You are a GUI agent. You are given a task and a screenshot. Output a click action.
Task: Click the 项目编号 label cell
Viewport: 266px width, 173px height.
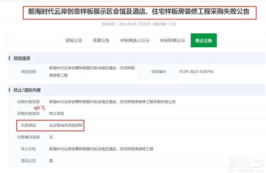(158, 72)
